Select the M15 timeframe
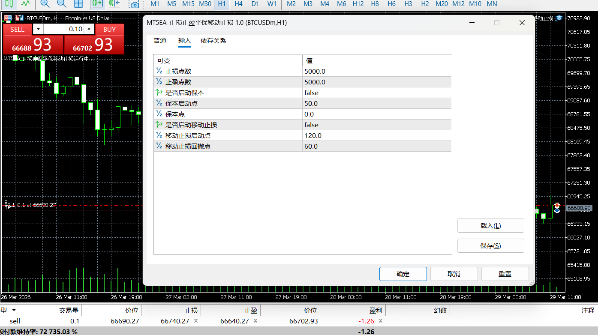Image resolution: width=598 pixels, height=335 pixels. [x=188, y=4]
